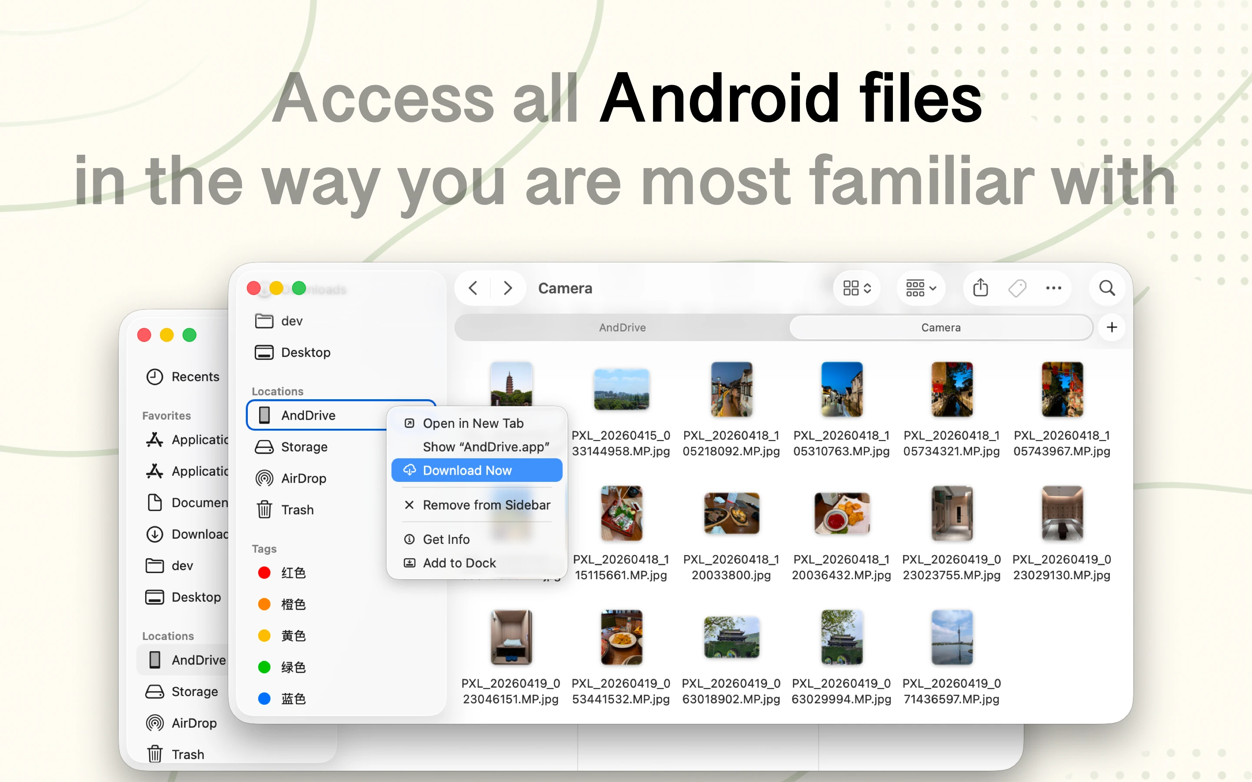The width and height of the screenshot is (1252, 782).
Task: Select PXL_20260418_105734321.MP.jpg thumbnail
Action: click(952, 389)
